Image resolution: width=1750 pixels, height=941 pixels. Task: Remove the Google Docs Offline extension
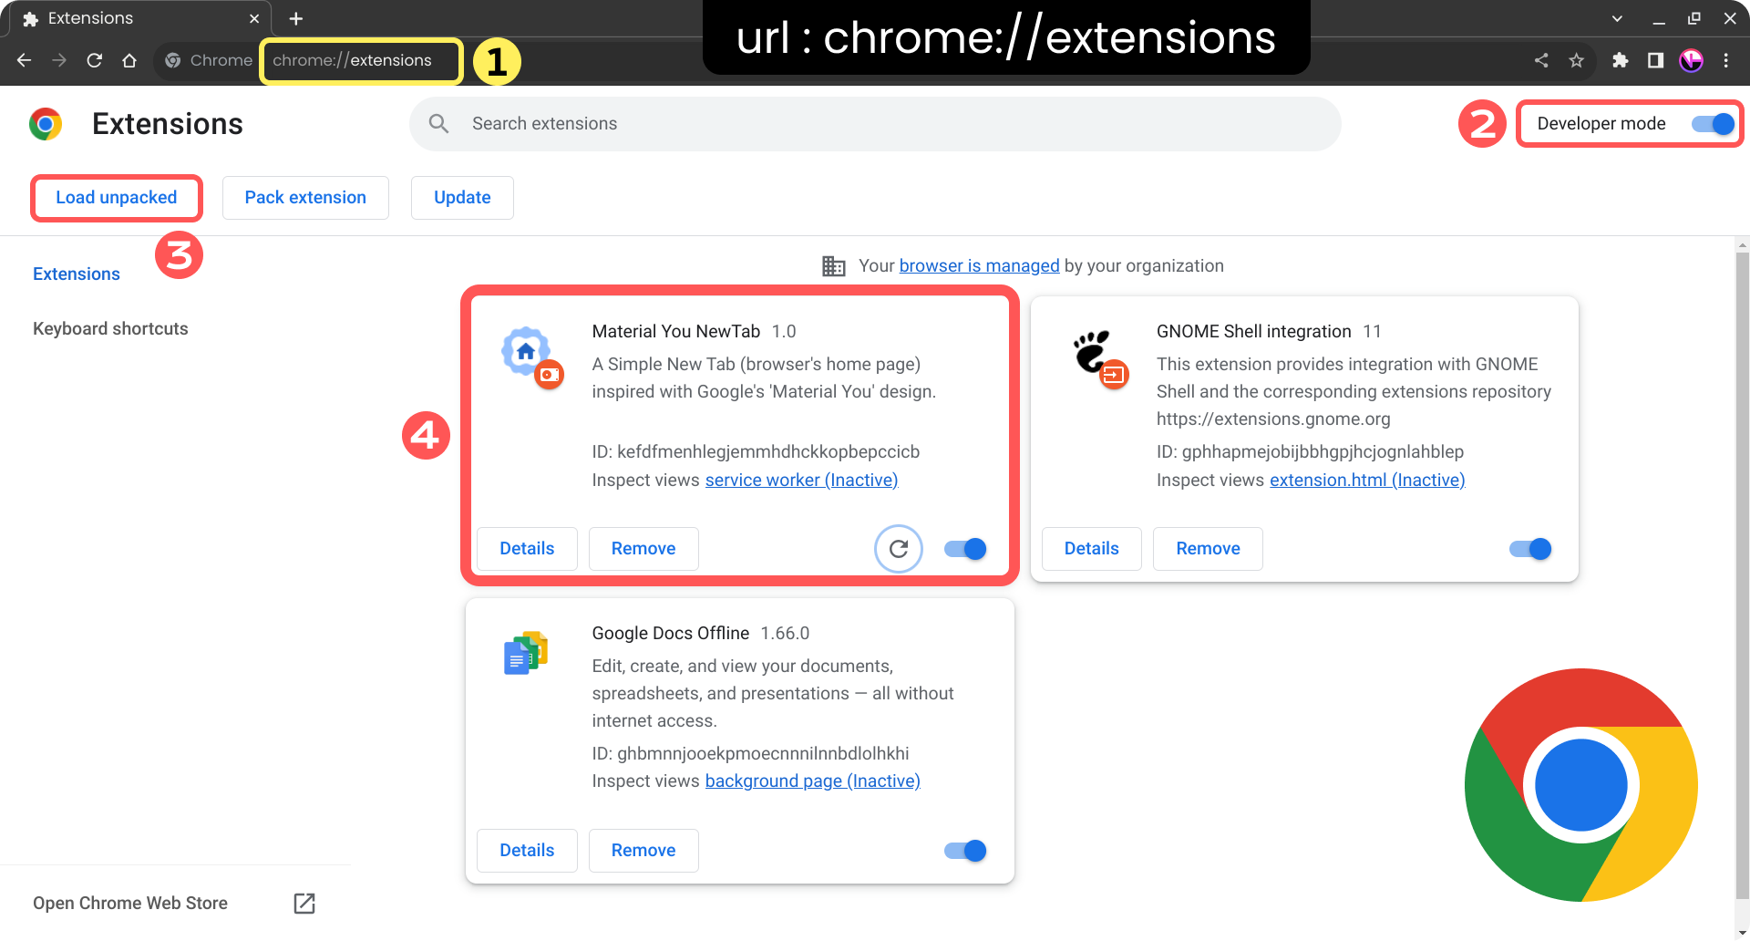click(x=643, y=851)
